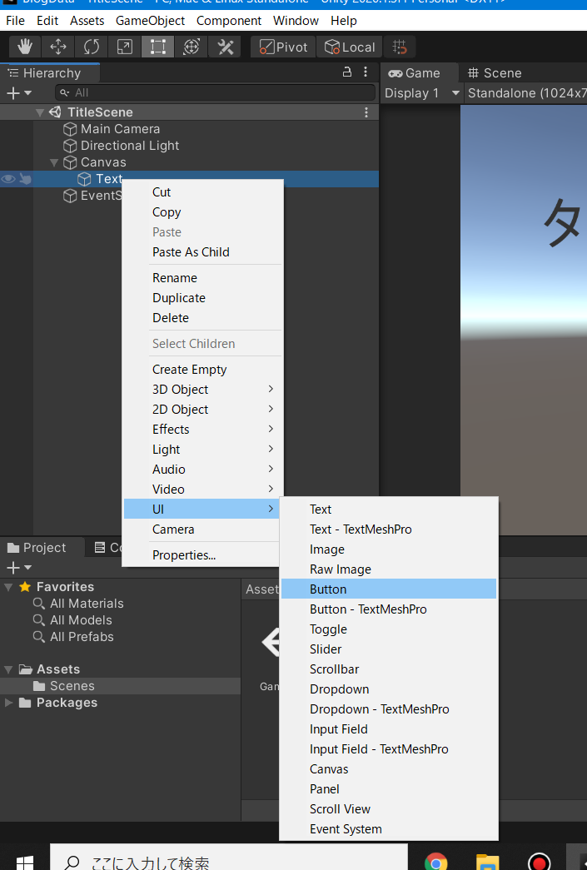Create a UI Text - TextMeshPro

tap(388, 529)
